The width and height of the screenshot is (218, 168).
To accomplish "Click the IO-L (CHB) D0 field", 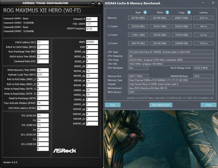I will [43, 144].
